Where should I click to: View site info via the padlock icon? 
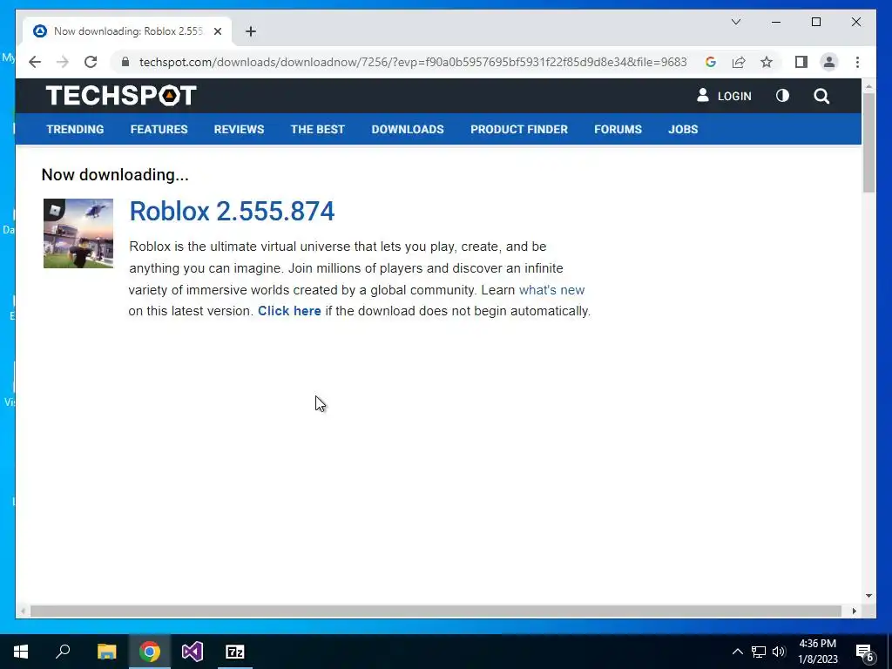[125, 62]
